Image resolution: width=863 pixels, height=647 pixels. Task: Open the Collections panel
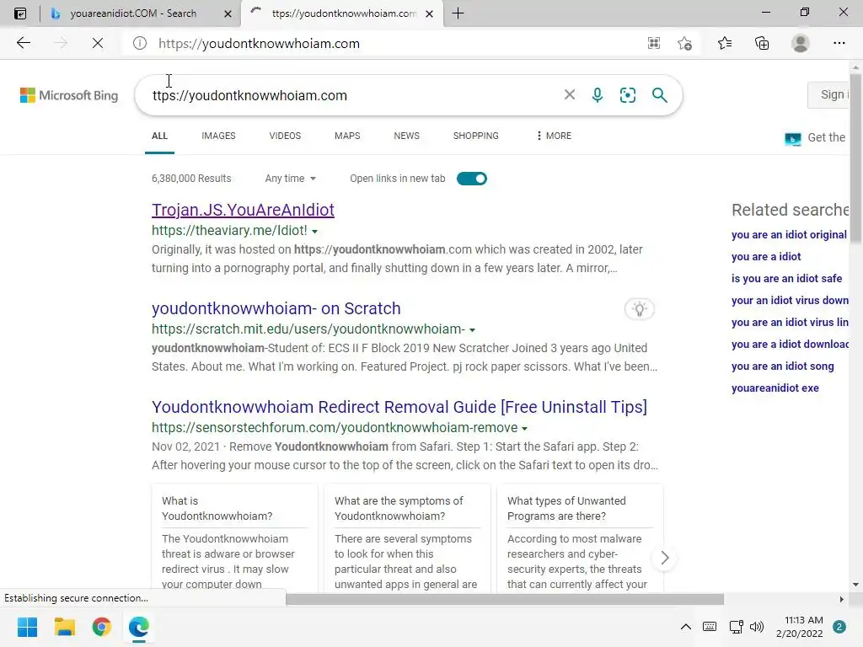(762, 43)
